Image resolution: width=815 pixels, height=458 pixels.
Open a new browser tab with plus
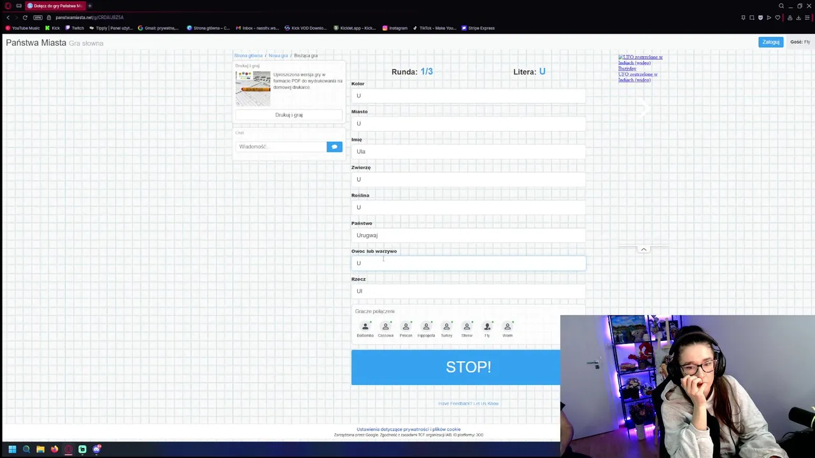(90, 6)
